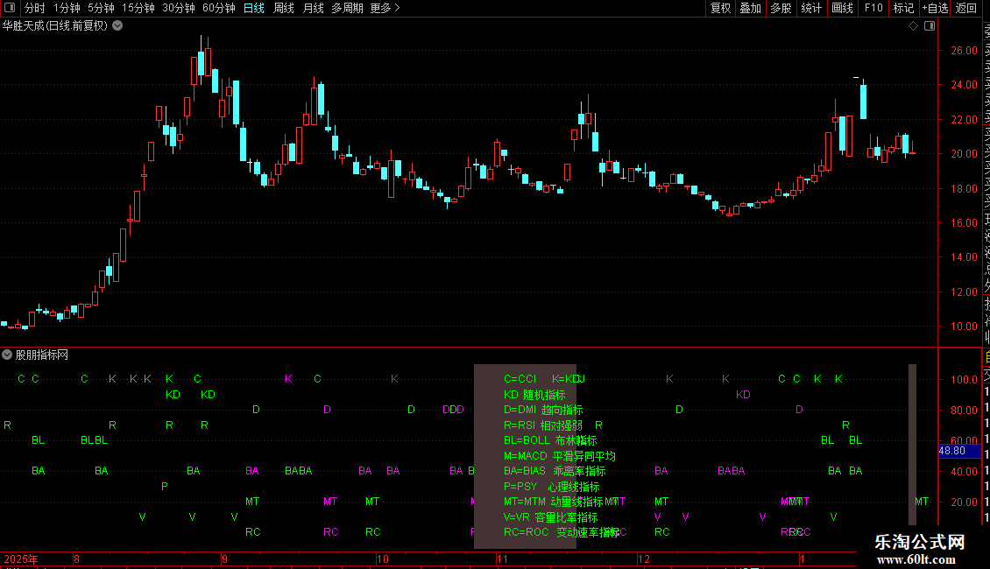
Task: Select the 日线 daily chart tab
Action: pos(254,8)
